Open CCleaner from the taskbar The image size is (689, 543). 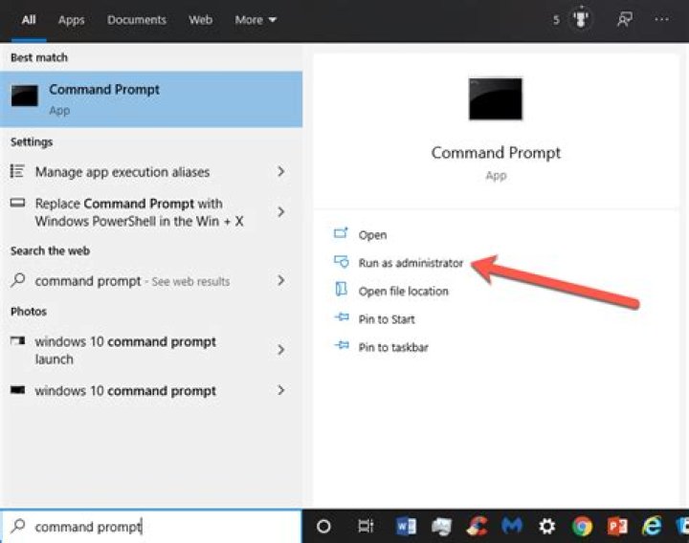pos(477,526)
